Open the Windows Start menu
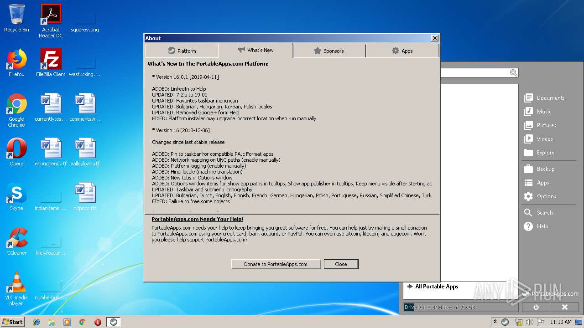The width and height of the screenshot is (584, 328). pyautogui.click(x=12, y=322)
